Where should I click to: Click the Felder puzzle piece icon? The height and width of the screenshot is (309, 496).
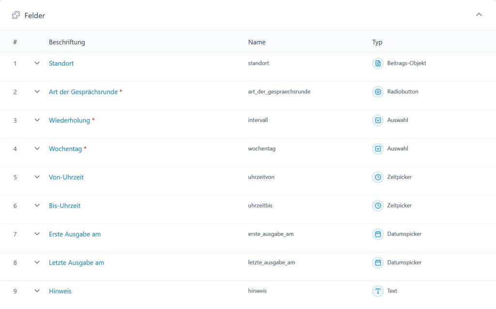click(16, 15)
